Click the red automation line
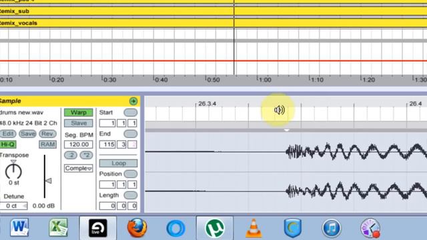427x240 pixels. coord(213,61)
